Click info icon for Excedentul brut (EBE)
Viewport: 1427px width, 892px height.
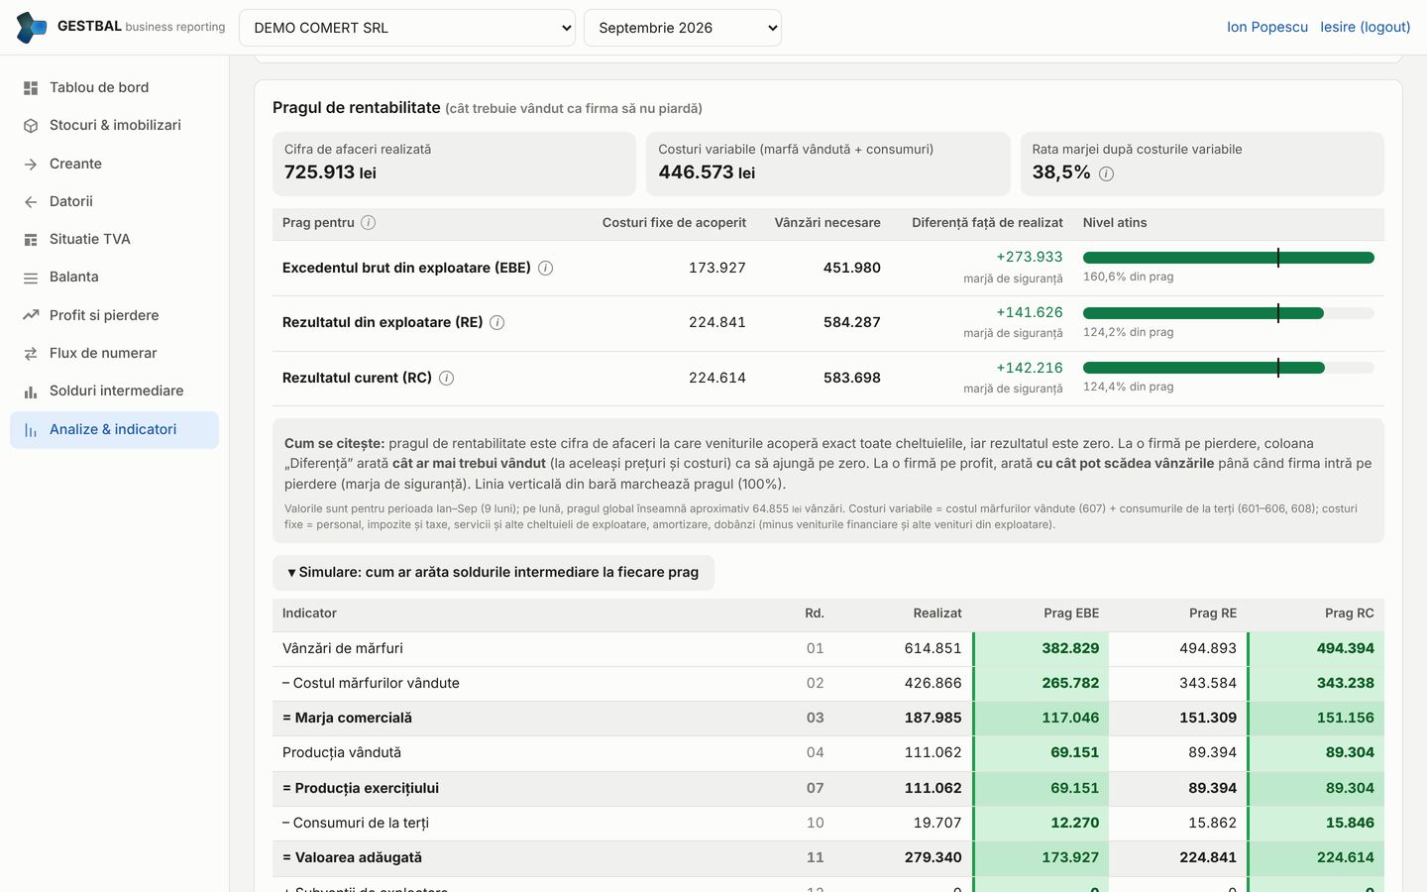[545, 268]
